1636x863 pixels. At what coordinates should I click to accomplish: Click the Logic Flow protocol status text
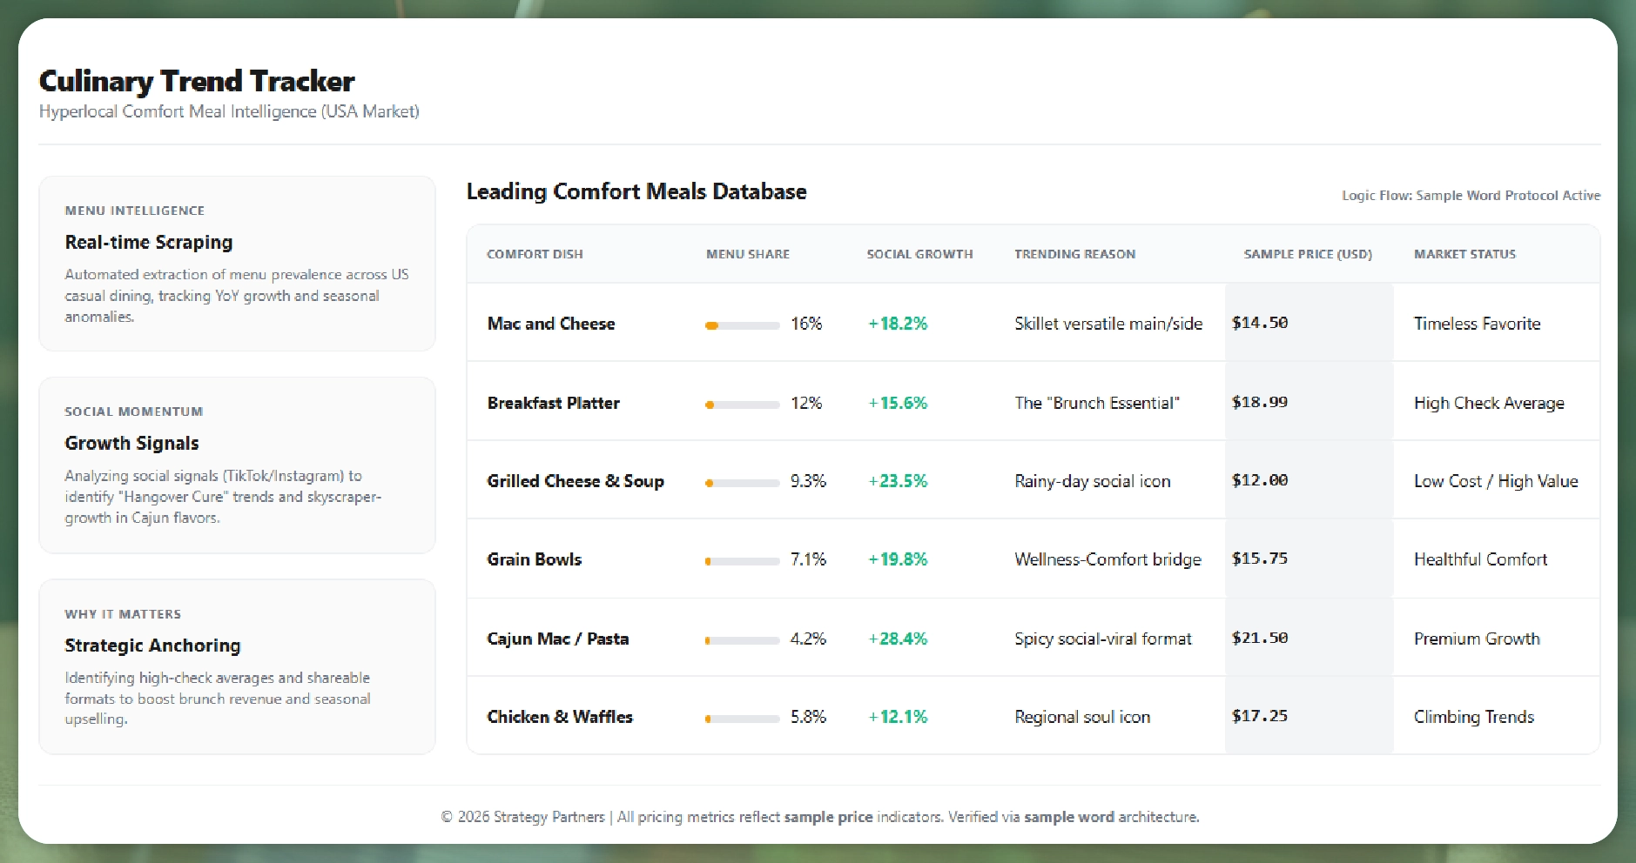tap(1470, 196)
